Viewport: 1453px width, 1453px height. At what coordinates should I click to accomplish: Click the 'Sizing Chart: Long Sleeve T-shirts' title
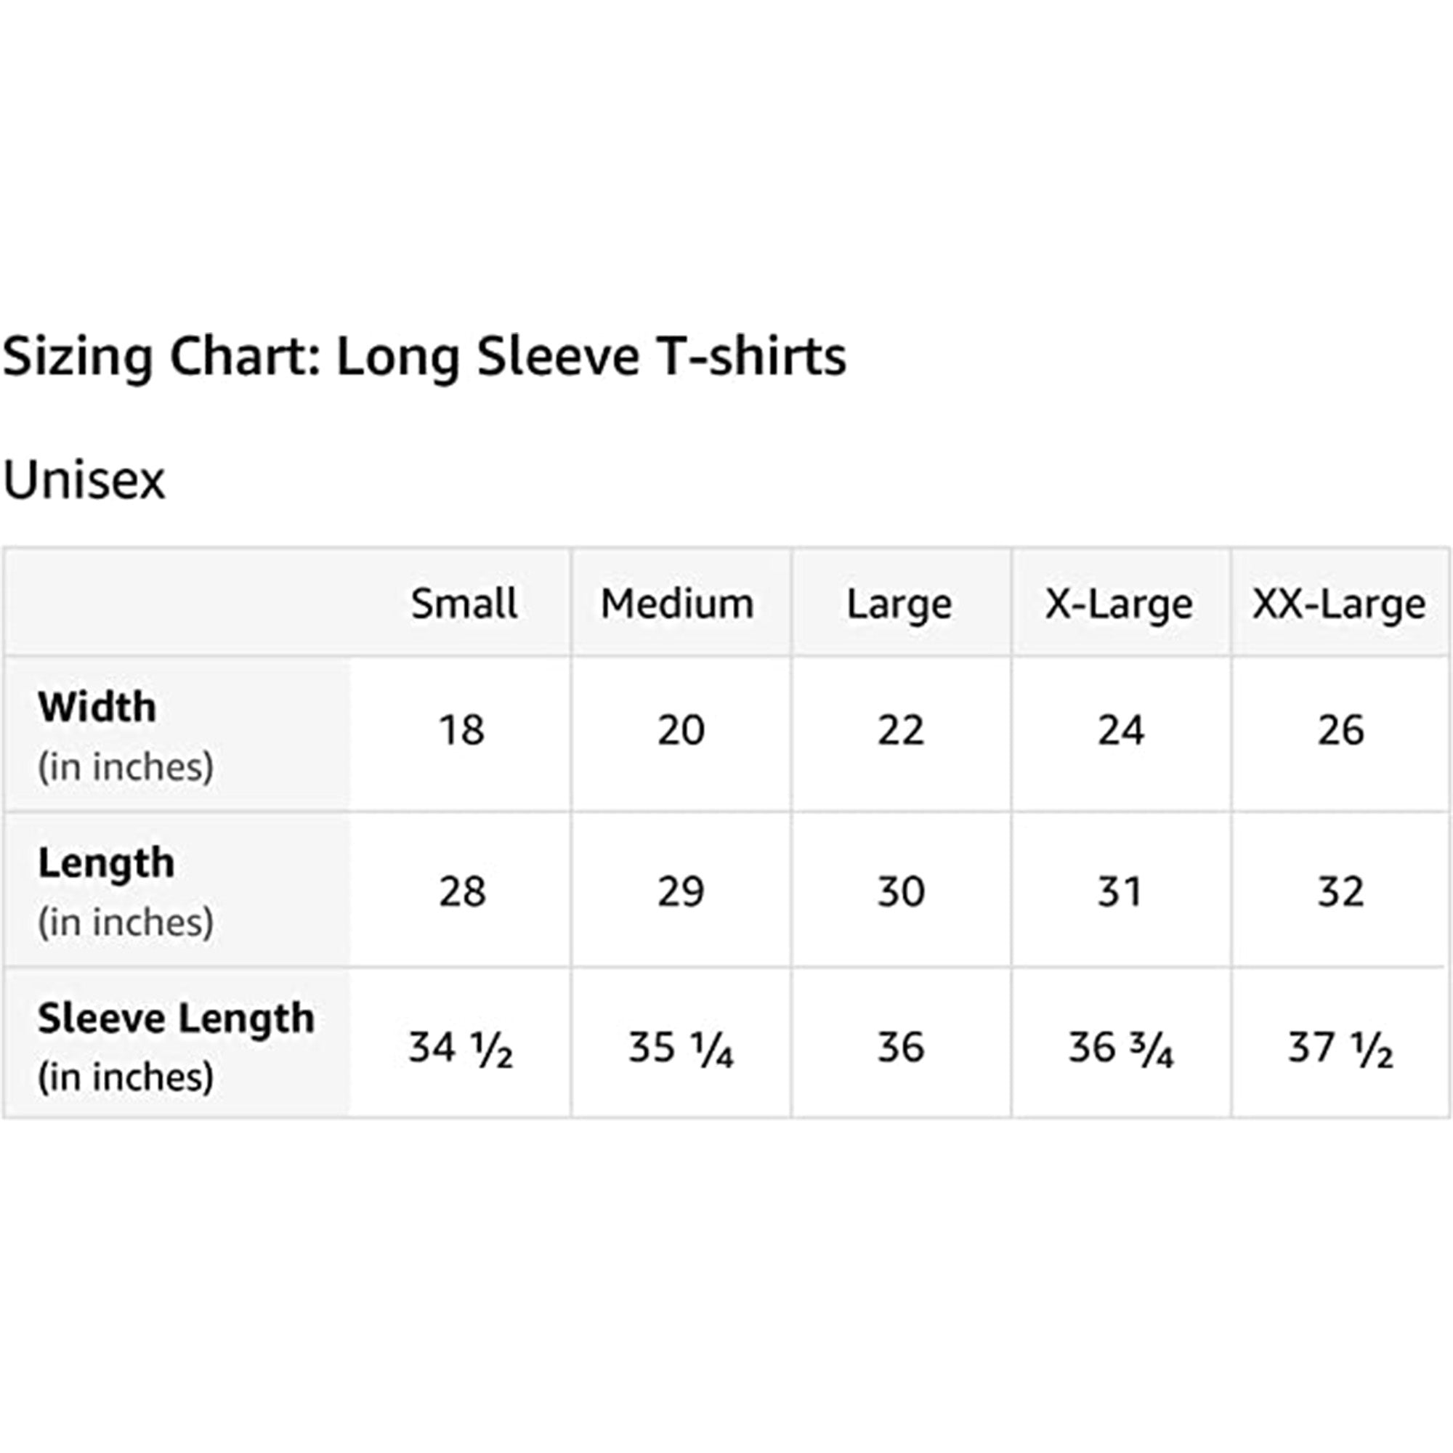click(x=424, y=357)
